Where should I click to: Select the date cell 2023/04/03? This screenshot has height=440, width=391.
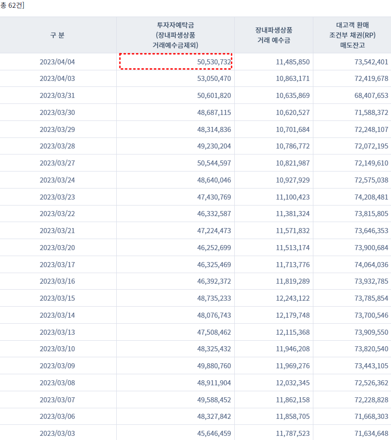point(57,78)
